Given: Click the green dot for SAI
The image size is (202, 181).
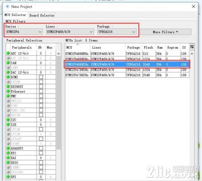Looking at the screenshot, I should 8,158.
